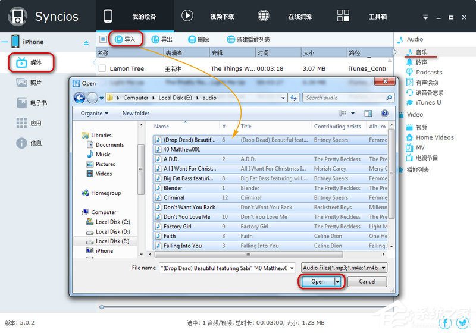Screen dimensions: 476x333
Task: Toggle the preview pane icon
Action: click(x=368, y=113)
